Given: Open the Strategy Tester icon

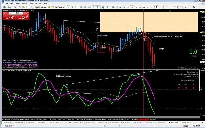Looking at the screenshot, I should coord(31,7).
